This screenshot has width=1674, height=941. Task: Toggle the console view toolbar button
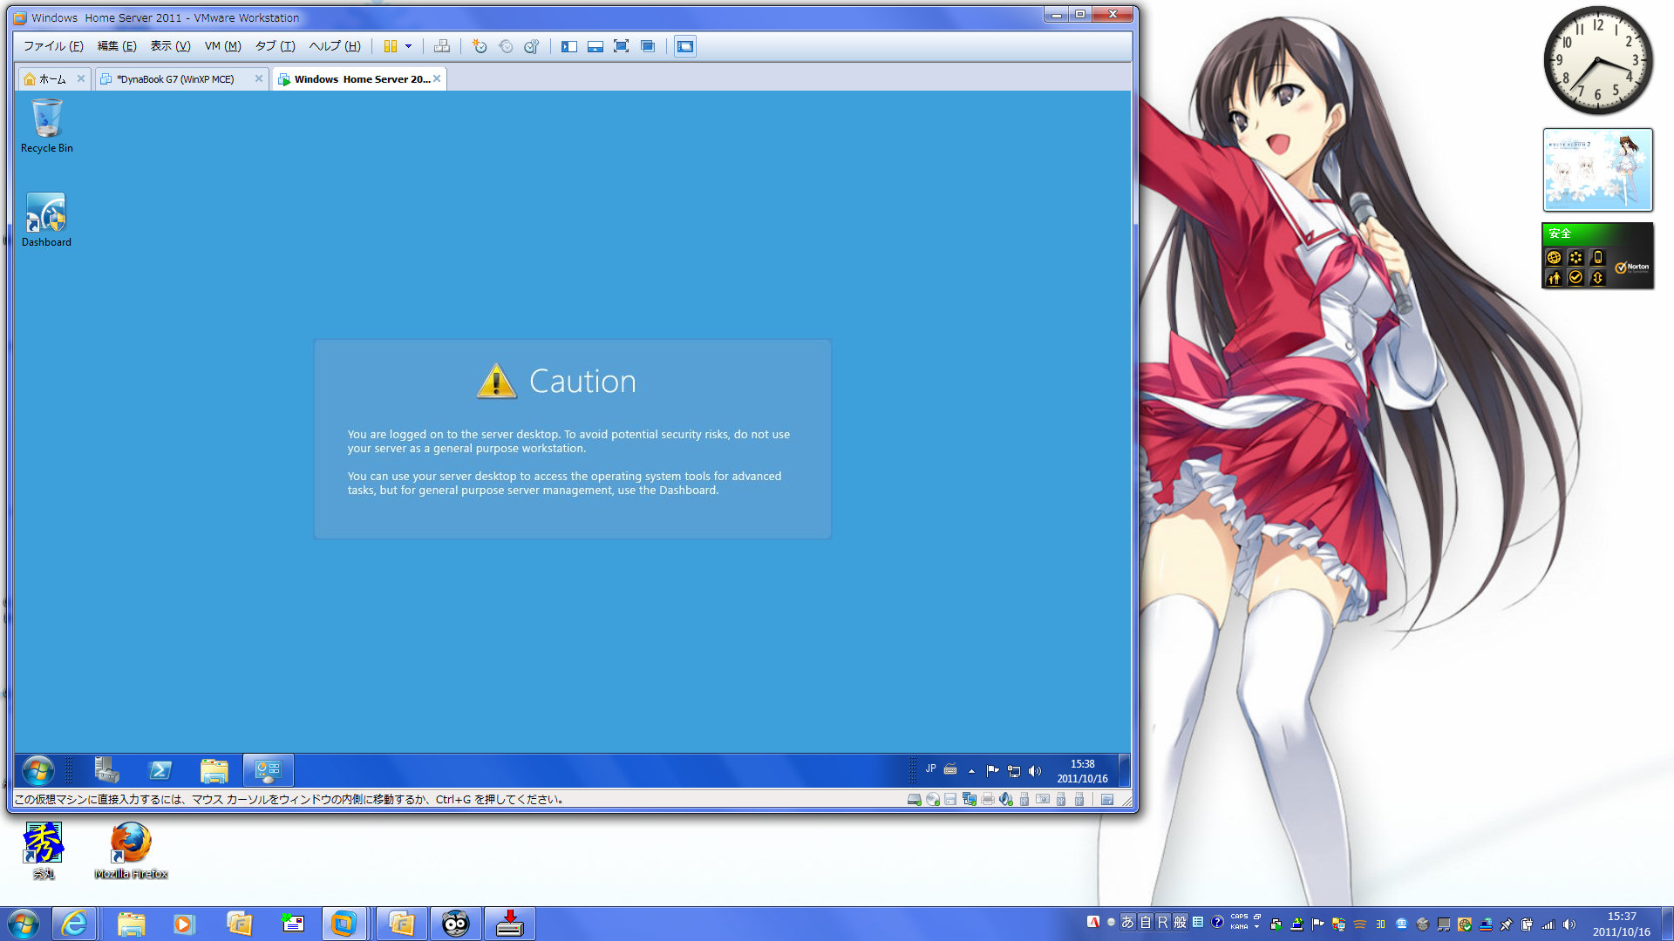685,46
